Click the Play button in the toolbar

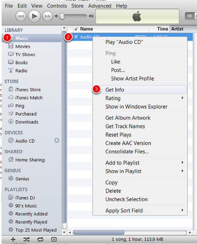34,16
